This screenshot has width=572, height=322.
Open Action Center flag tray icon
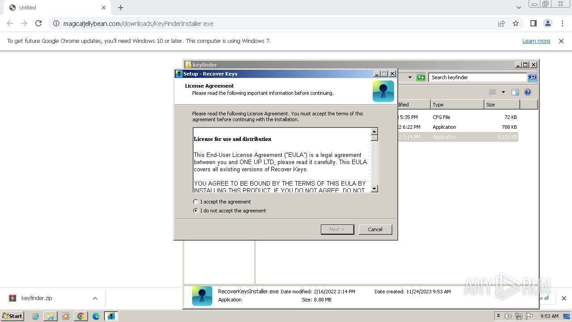[x=530, y=316]
